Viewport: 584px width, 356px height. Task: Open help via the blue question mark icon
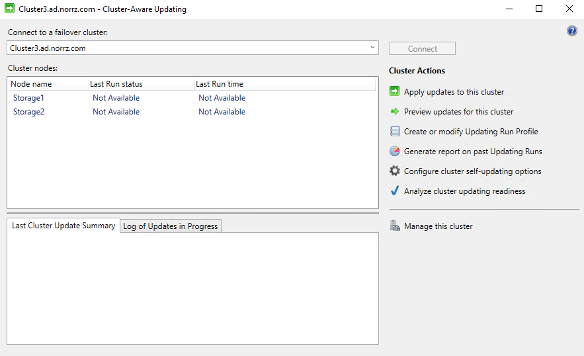tap(572, 31)
